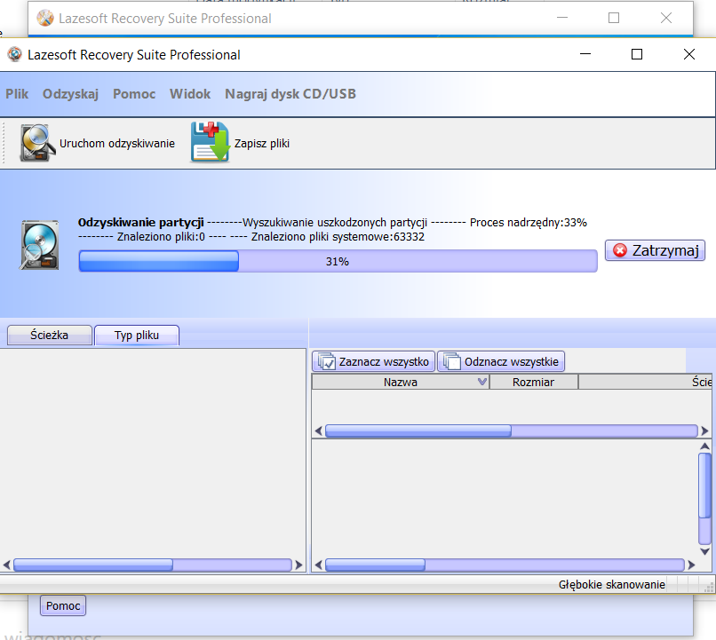Click the Pomoc button in background window

click(x=63, y=605)
